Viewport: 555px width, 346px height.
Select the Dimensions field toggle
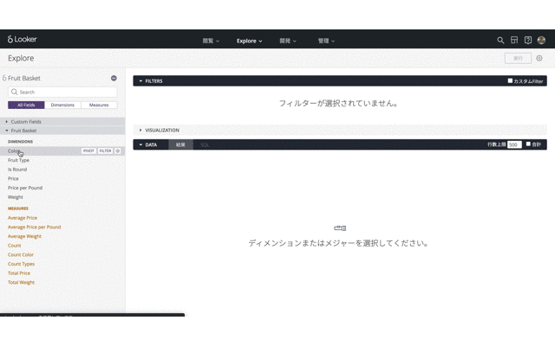[x=62, y=105]
